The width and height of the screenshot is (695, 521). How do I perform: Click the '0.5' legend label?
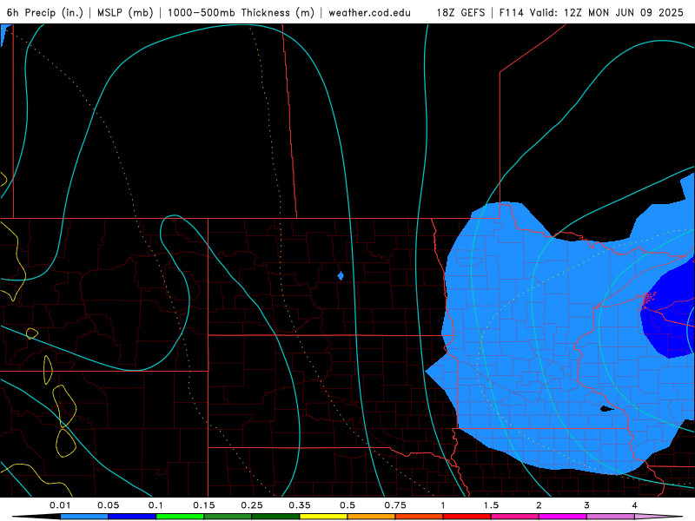tap(347, 505)
